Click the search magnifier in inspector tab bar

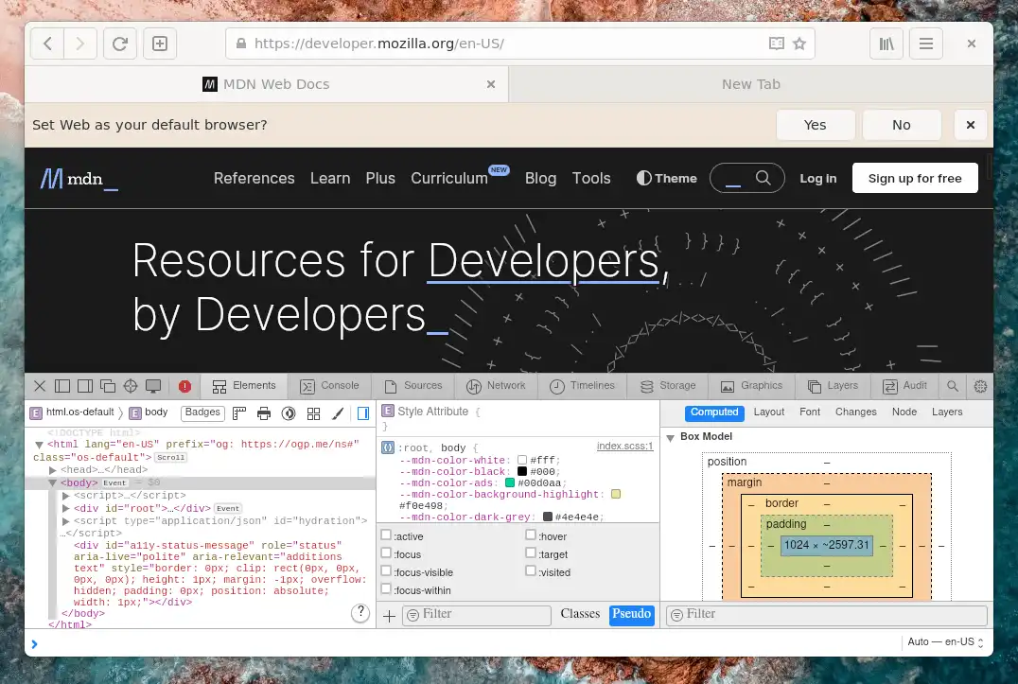[953, 386]
